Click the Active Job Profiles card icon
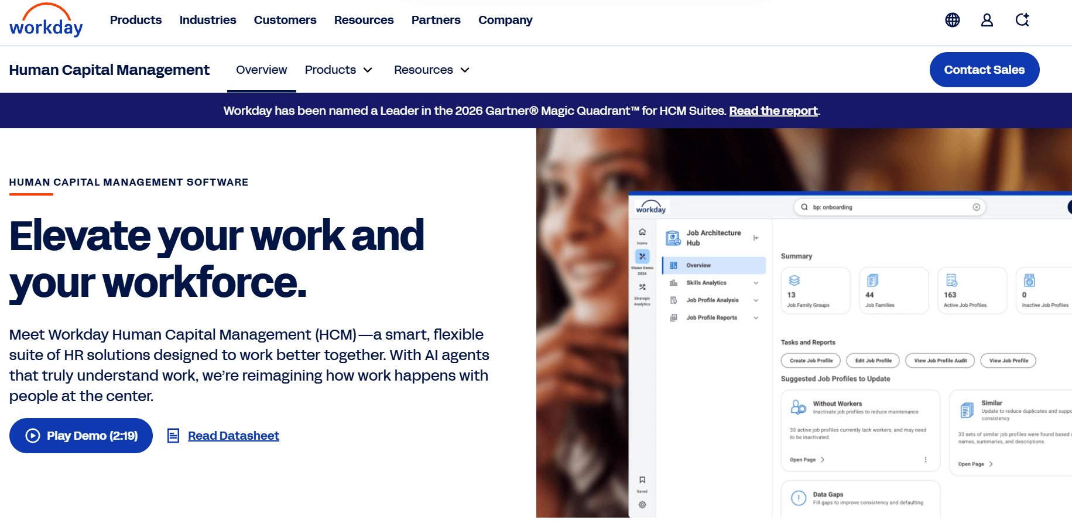This screenshot has height=527, width=1072. click(x=951, y=280)
